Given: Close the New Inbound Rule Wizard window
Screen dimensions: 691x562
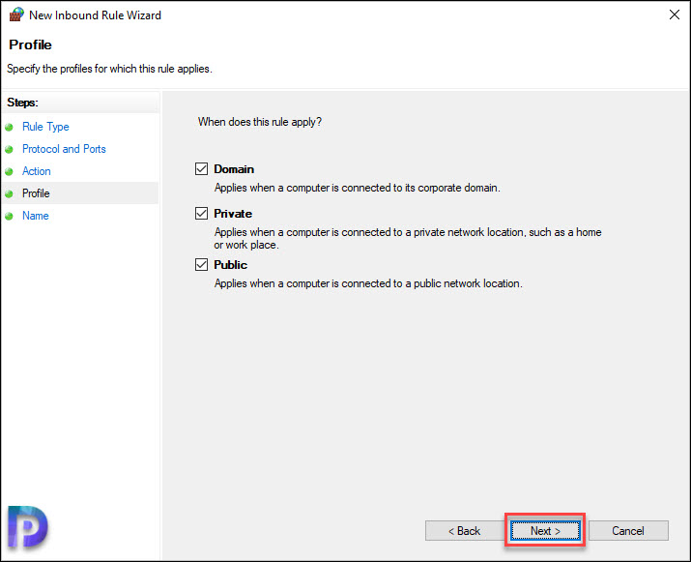Looking at the screenshot, I should pyautogui.click(x=675, y=15).
